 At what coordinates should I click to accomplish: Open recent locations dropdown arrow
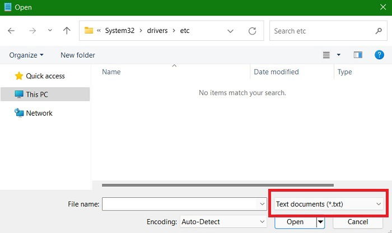[50, 31]
